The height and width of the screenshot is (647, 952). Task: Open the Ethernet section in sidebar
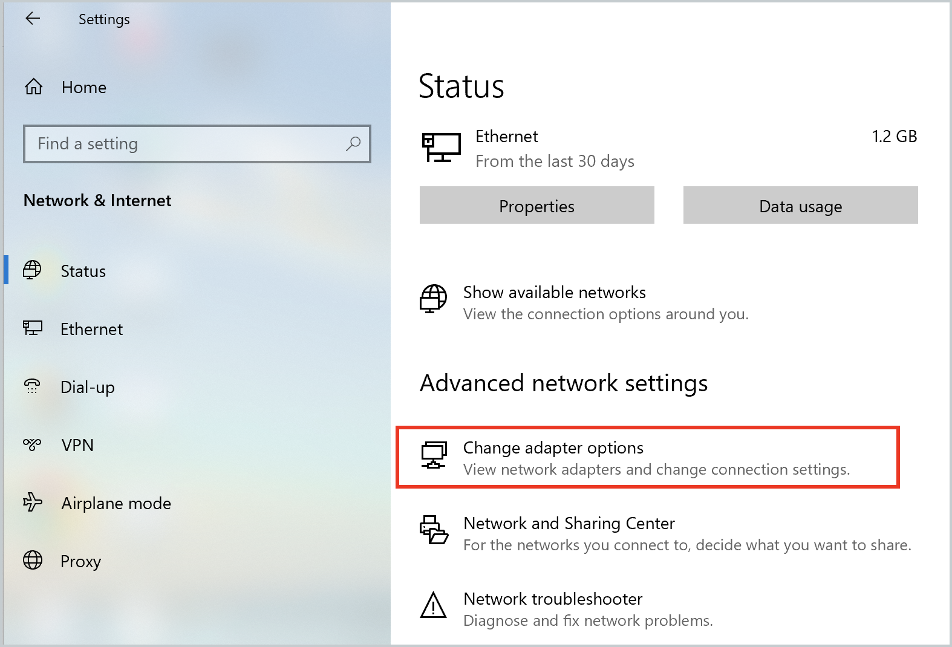pyautogui.click(x=91, y=329)
